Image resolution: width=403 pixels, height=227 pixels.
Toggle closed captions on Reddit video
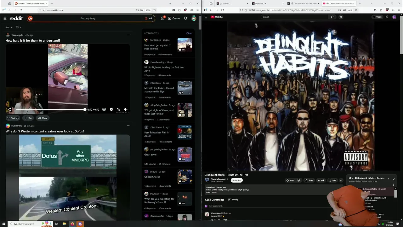(x=104, y=109)
